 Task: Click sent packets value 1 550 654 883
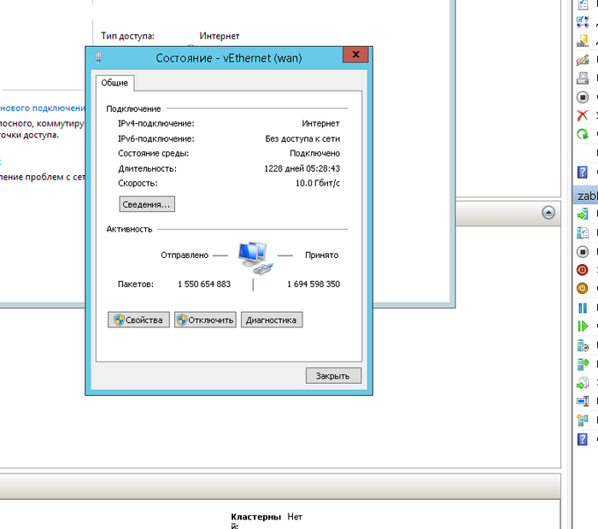pos(204,284)
